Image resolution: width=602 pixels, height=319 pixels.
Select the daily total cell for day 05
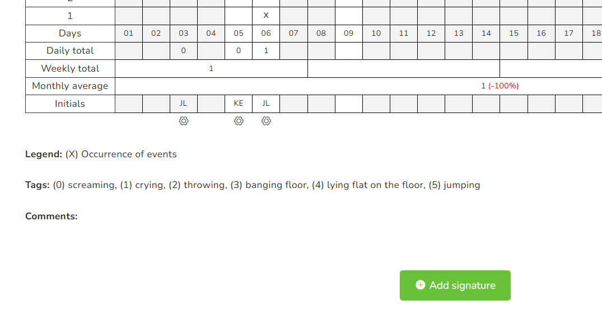pos(239,51)
